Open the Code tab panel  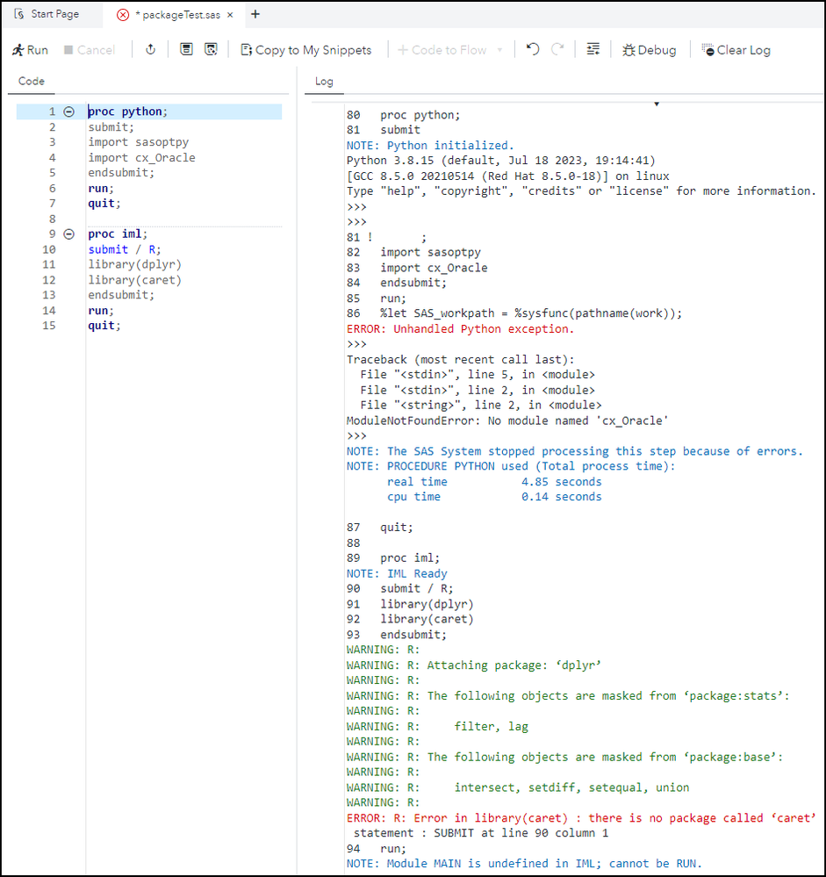[x=32, y=81]
